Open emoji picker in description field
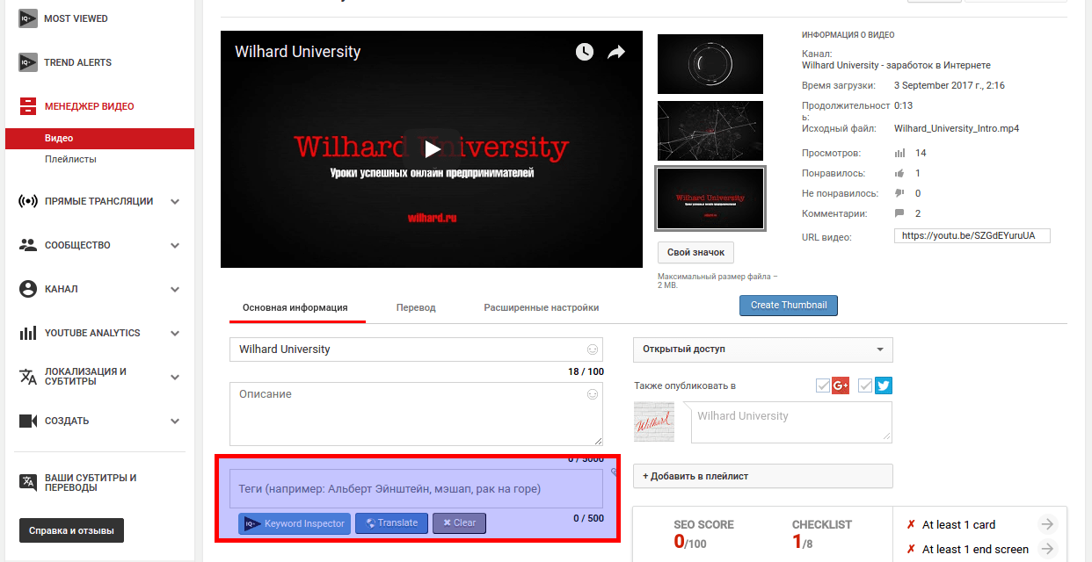Screen dimensions: 1092x562 [x=593, y=395]
